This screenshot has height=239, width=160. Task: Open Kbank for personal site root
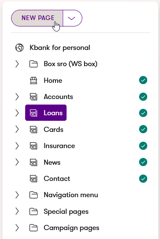click(60, 47)
